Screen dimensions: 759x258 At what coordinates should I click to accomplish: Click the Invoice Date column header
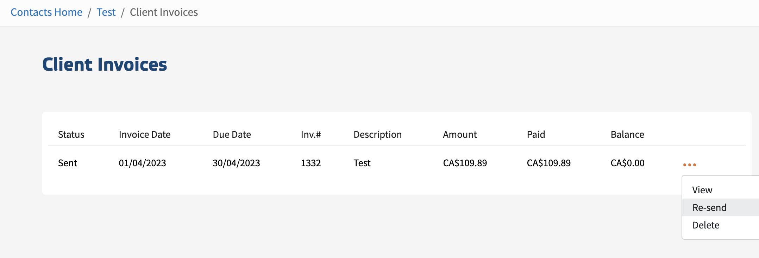[144, 135]
